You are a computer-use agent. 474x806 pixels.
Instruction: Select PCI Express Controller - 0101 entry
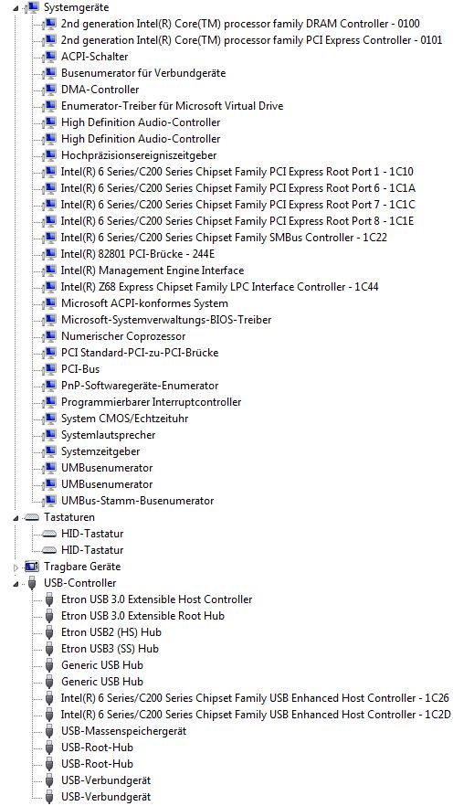coord(251,40)
